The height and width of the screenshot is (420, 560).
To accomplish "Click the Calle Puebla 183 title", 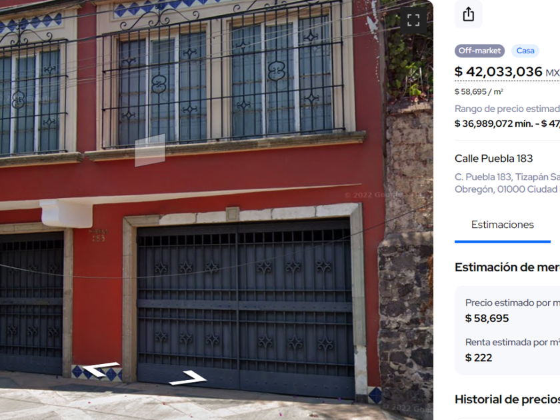I will coord(493,158).
